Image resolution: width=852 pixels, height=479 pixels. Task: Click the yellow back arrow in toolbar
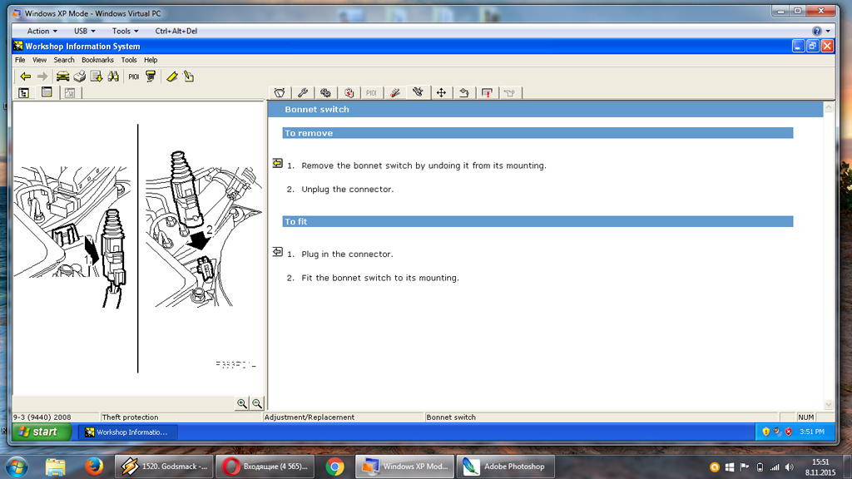tap(25, 77)
